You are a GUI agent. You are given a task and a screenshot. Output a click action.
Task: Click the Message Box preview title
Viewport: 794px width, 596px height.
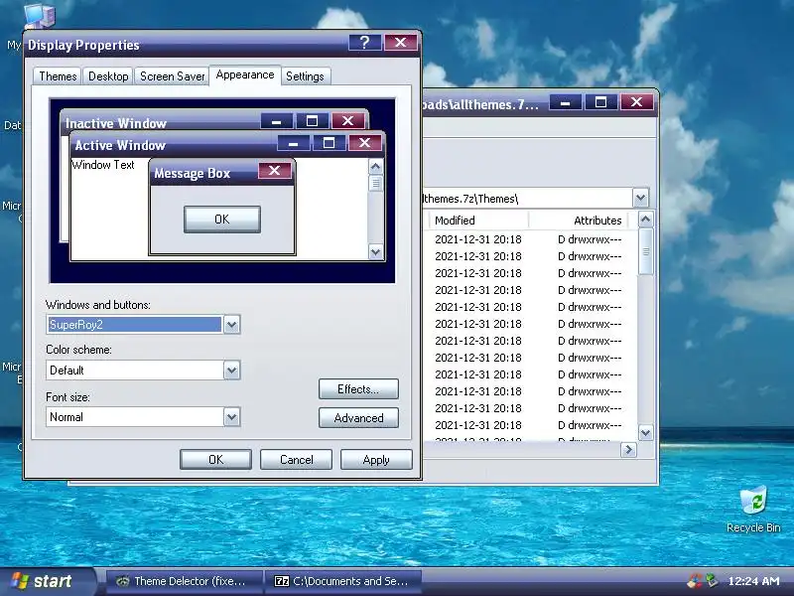(x=193, y=173)
